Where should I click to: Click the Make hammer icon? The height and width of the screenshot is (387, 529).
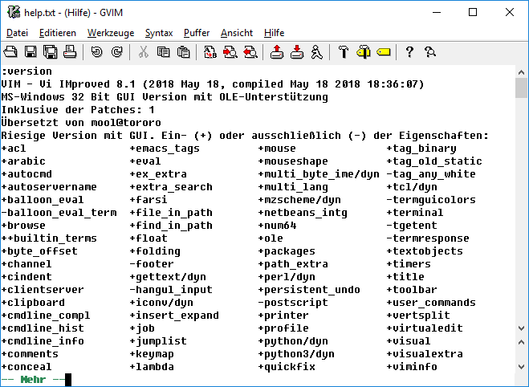click(x=344, y=52)
